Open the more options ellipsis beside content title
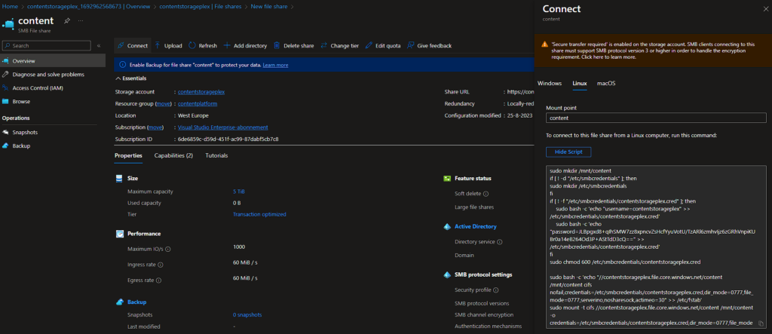The width and height of the screenshot is (772, 334). click(x=81, y=20)
